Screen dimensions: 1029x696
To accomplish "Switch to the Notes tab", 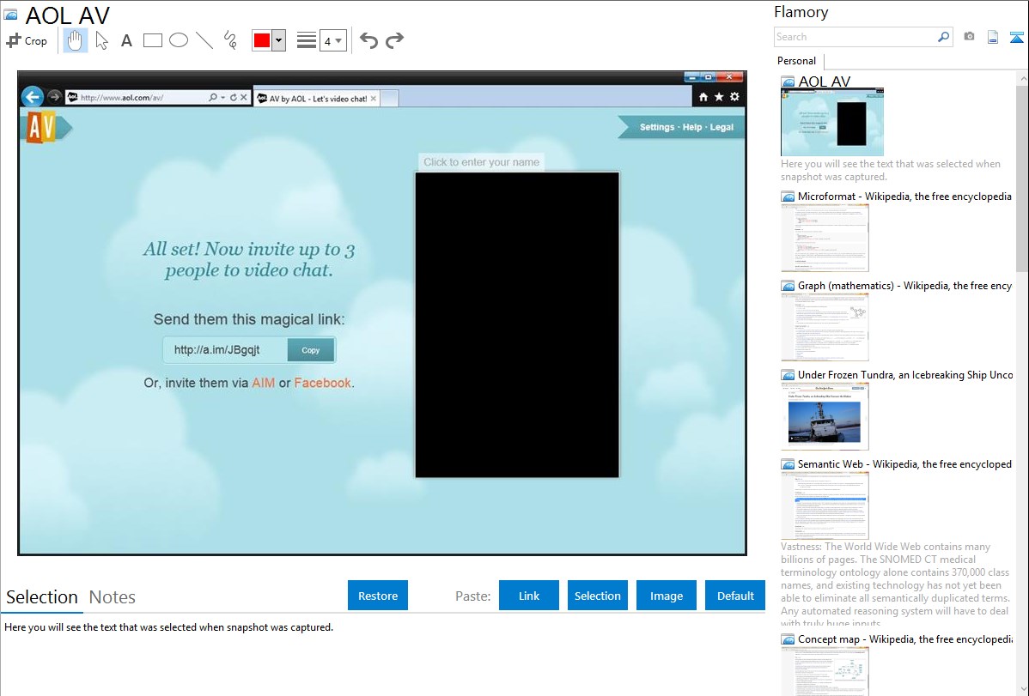I will pyautogui.click(x=113, y=597).
